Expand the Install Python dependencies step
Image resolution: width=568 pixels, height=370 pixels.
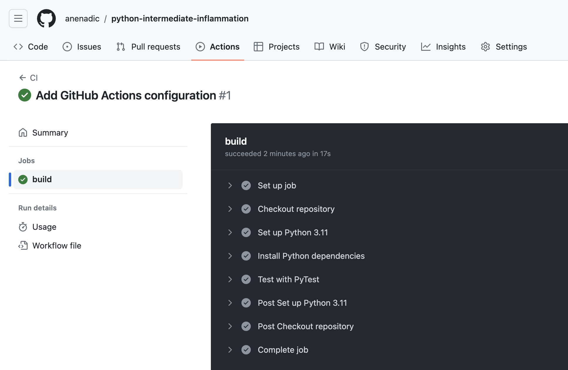pos(230,256)
